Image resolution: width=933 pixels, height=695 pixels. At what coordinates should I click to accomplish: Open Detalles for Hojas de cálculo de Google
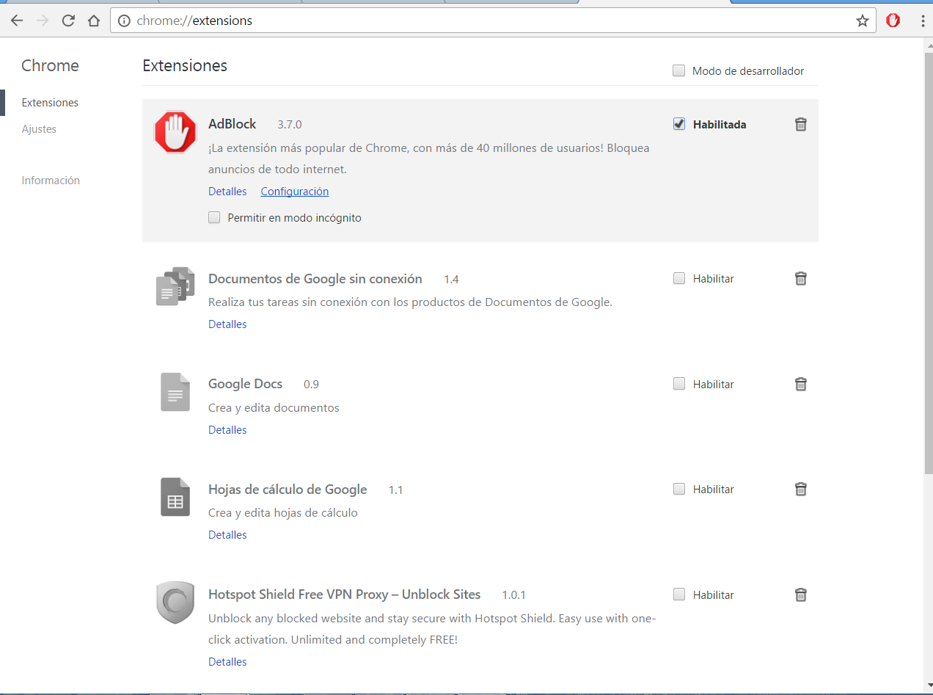227,535
